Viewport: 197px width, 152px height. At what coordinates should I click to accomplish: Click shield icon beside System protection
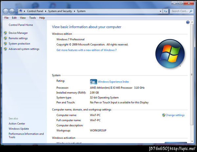[5, 44]
